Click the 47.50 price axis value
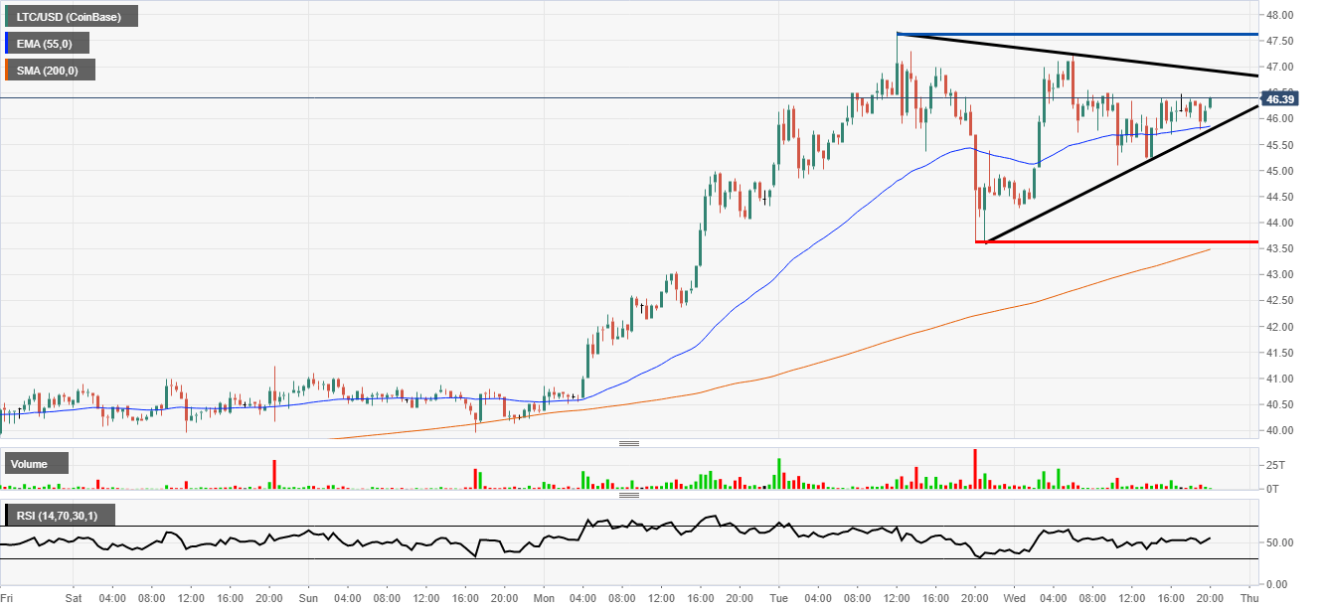The width and height of the screenshot is (1323, 611). [1280, 41]
